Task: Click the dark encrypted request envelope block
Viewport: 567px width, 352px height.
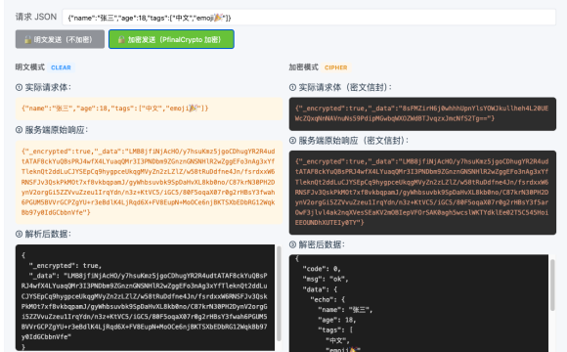Action: point(422,113)
